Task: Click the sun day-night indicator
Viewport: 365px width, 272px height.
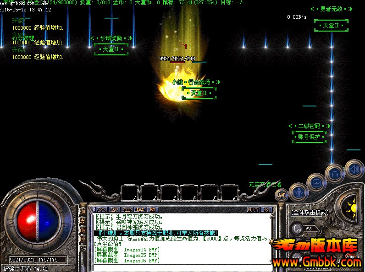Action: click(x=351, y=208)
